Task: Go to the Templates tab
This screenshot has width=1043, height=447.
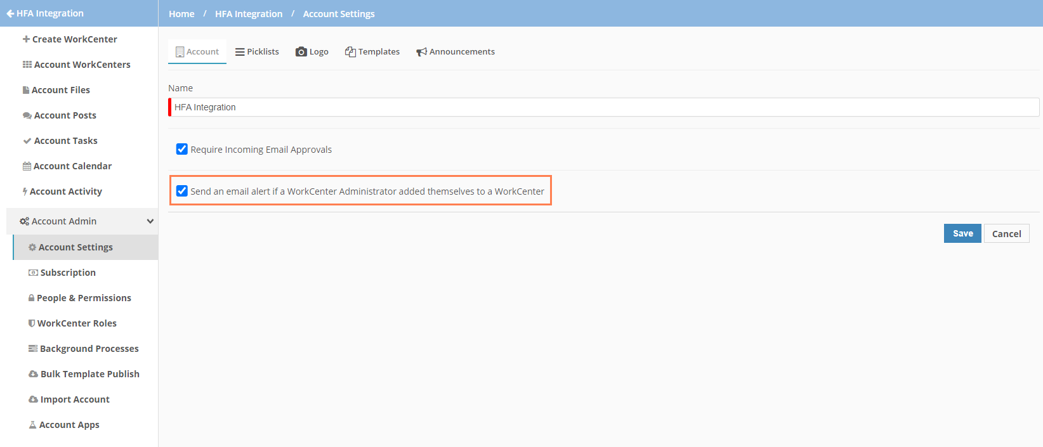Action: pyautogui.click(x=372, y=52)
